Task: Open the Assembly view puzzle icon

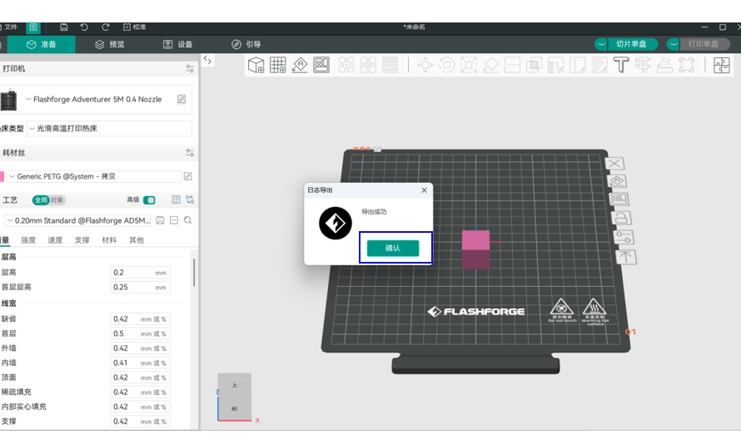Action: tap(721, 65)
